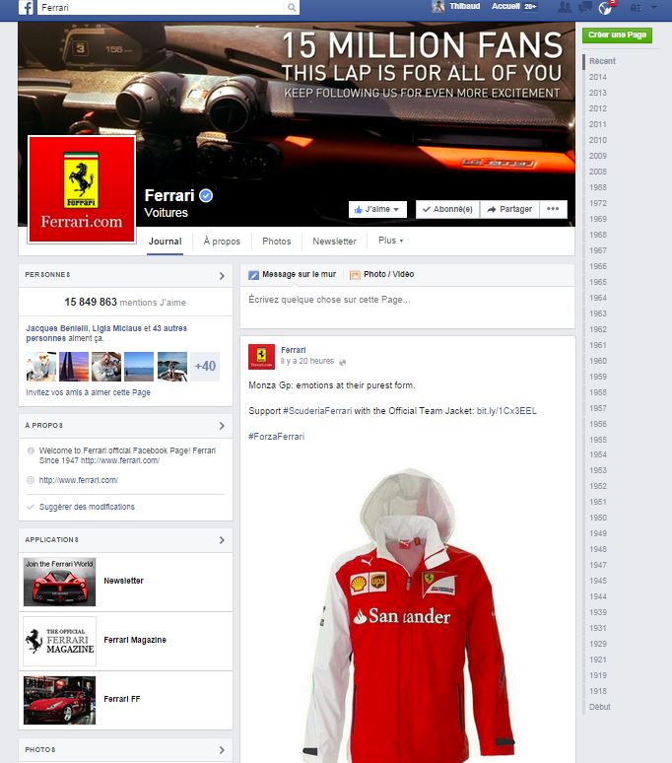Click Créer une Page button
This screenshot has width=672, height=763.
[617, 35]
